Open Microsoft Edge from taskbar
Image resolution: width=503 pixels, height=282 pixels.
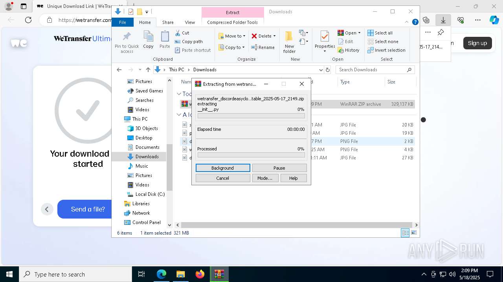tap(162, 274)
